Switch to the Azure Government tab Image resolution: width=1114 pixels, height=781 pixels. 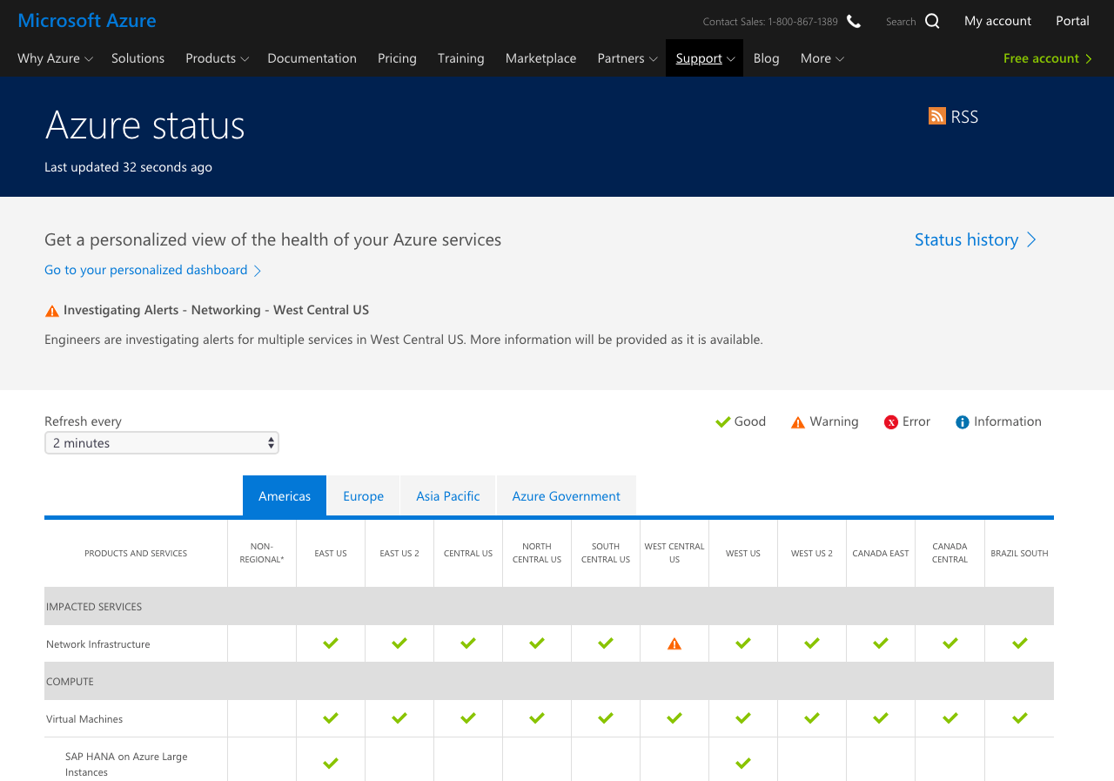point(567,495)
